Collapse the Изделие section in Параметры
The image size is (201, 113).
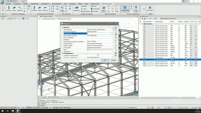pos(63,27)
